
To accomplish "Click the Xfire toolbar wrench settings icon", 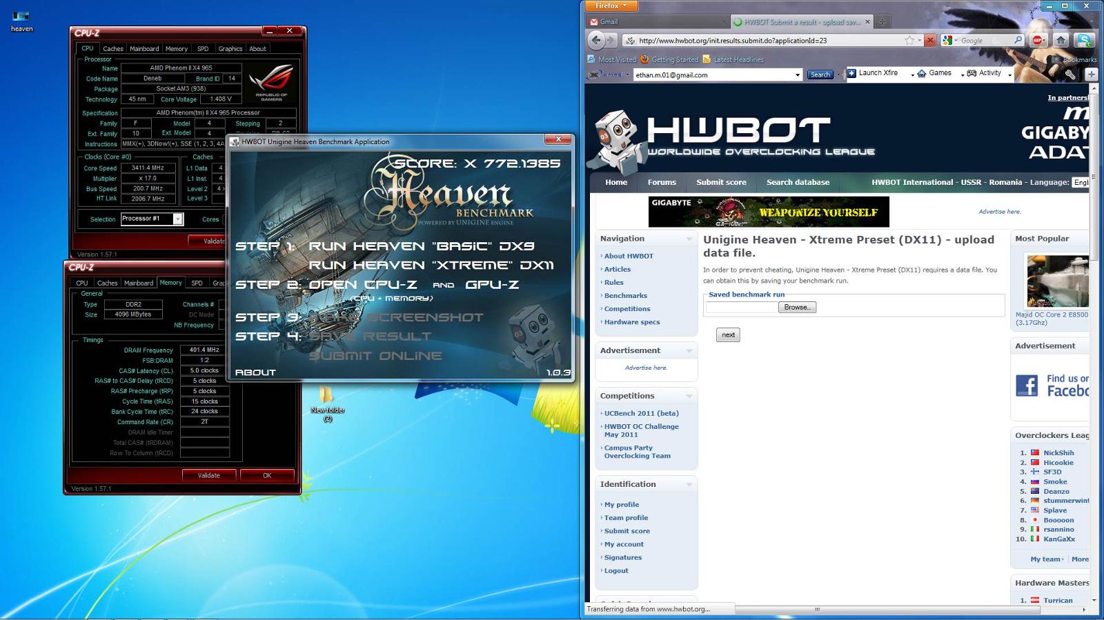I will point(1070,74).
